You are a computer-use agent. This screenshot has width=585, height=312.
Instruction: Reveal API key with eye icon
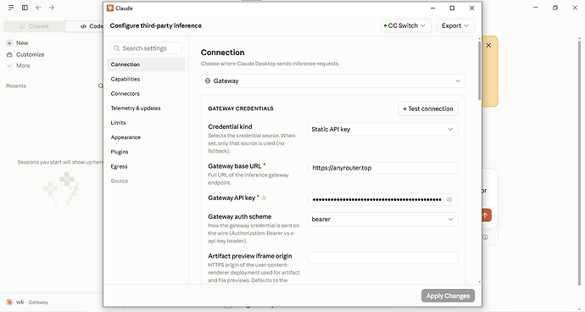click(449, 200)
